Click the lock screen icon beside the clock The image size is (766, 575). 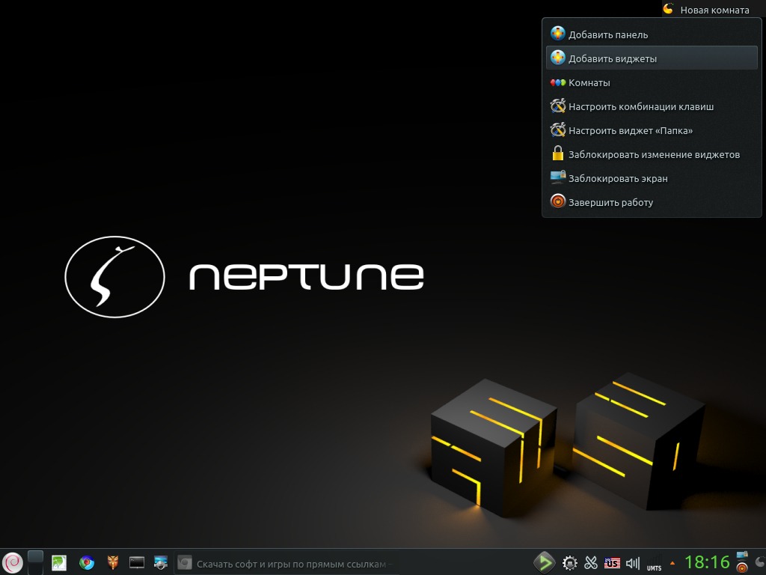pyautogui.click(x=743, y=556)
